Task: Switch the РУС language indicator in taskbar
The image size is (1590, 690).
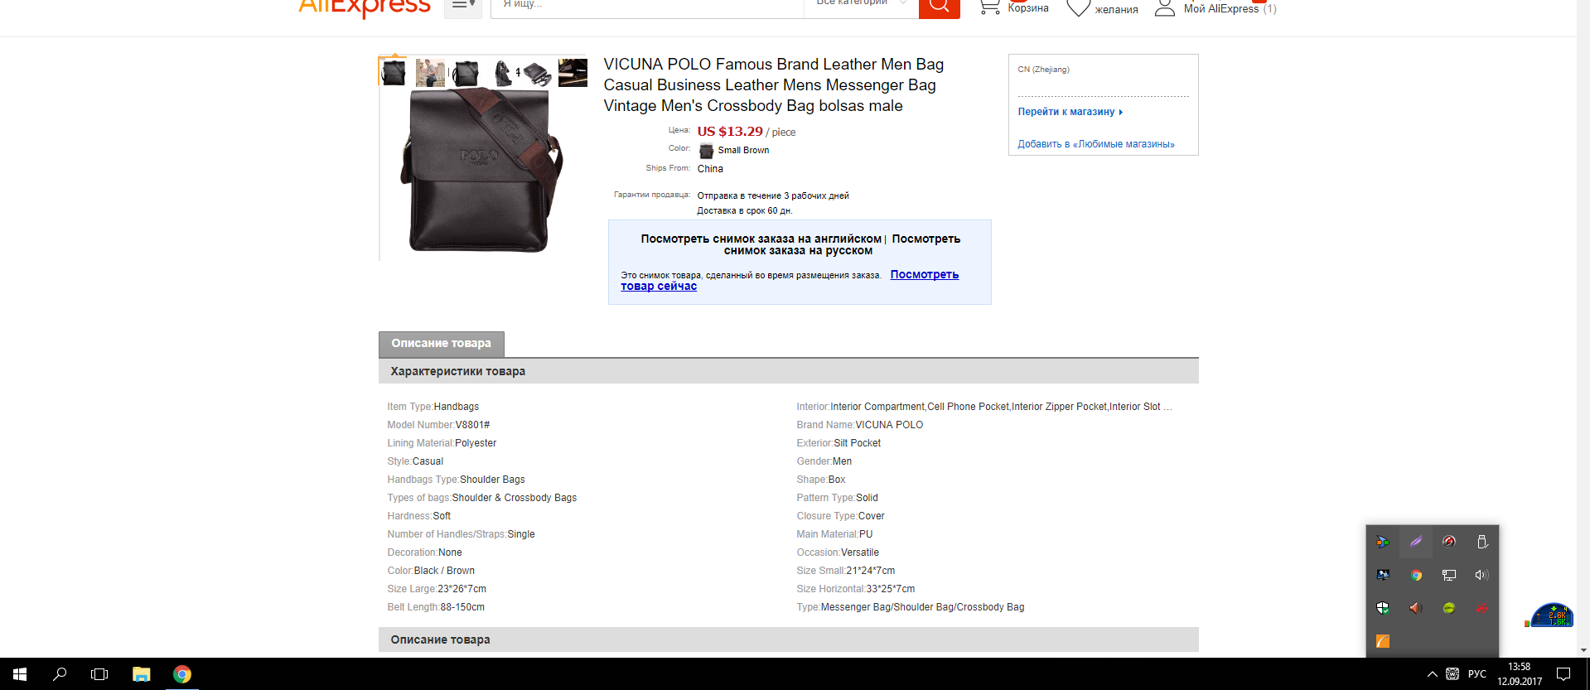Action: click(1477, 674)
